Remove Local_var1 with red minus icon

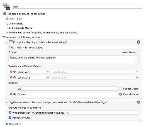click(x=14, y=72)
